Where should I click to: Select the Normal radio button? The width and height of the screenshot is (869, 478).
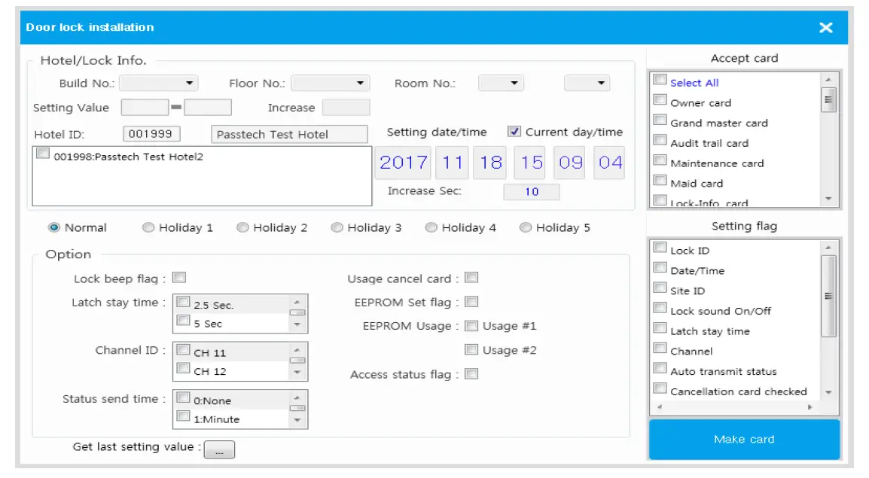(53, 227)
